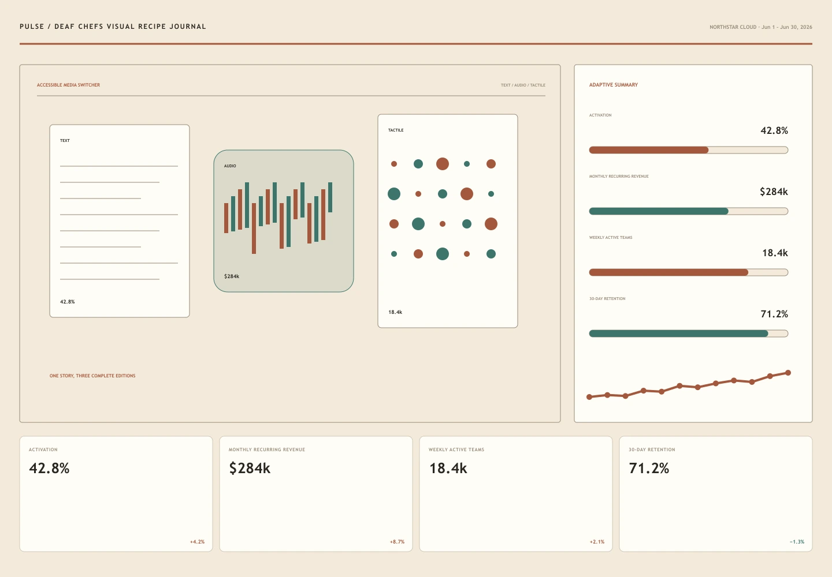
Task: Click the 18.4k value in Adaptive Summary
Action: pyautogui.click(x=775, y=253)
